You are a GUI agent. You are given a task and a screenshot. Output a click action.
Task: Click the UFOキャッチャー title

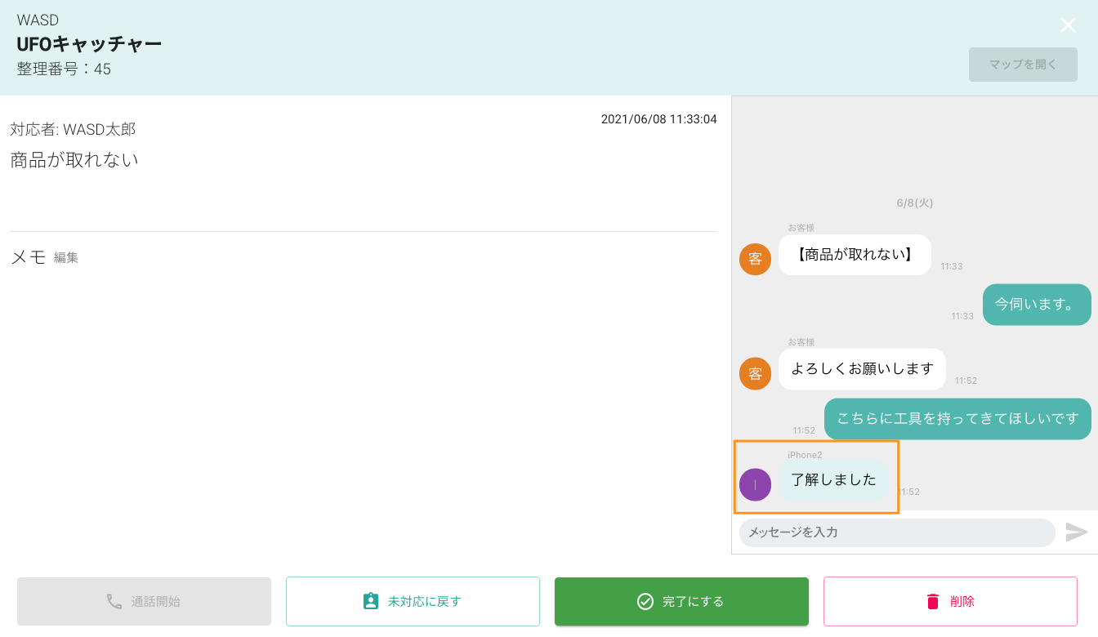[89, 44]
